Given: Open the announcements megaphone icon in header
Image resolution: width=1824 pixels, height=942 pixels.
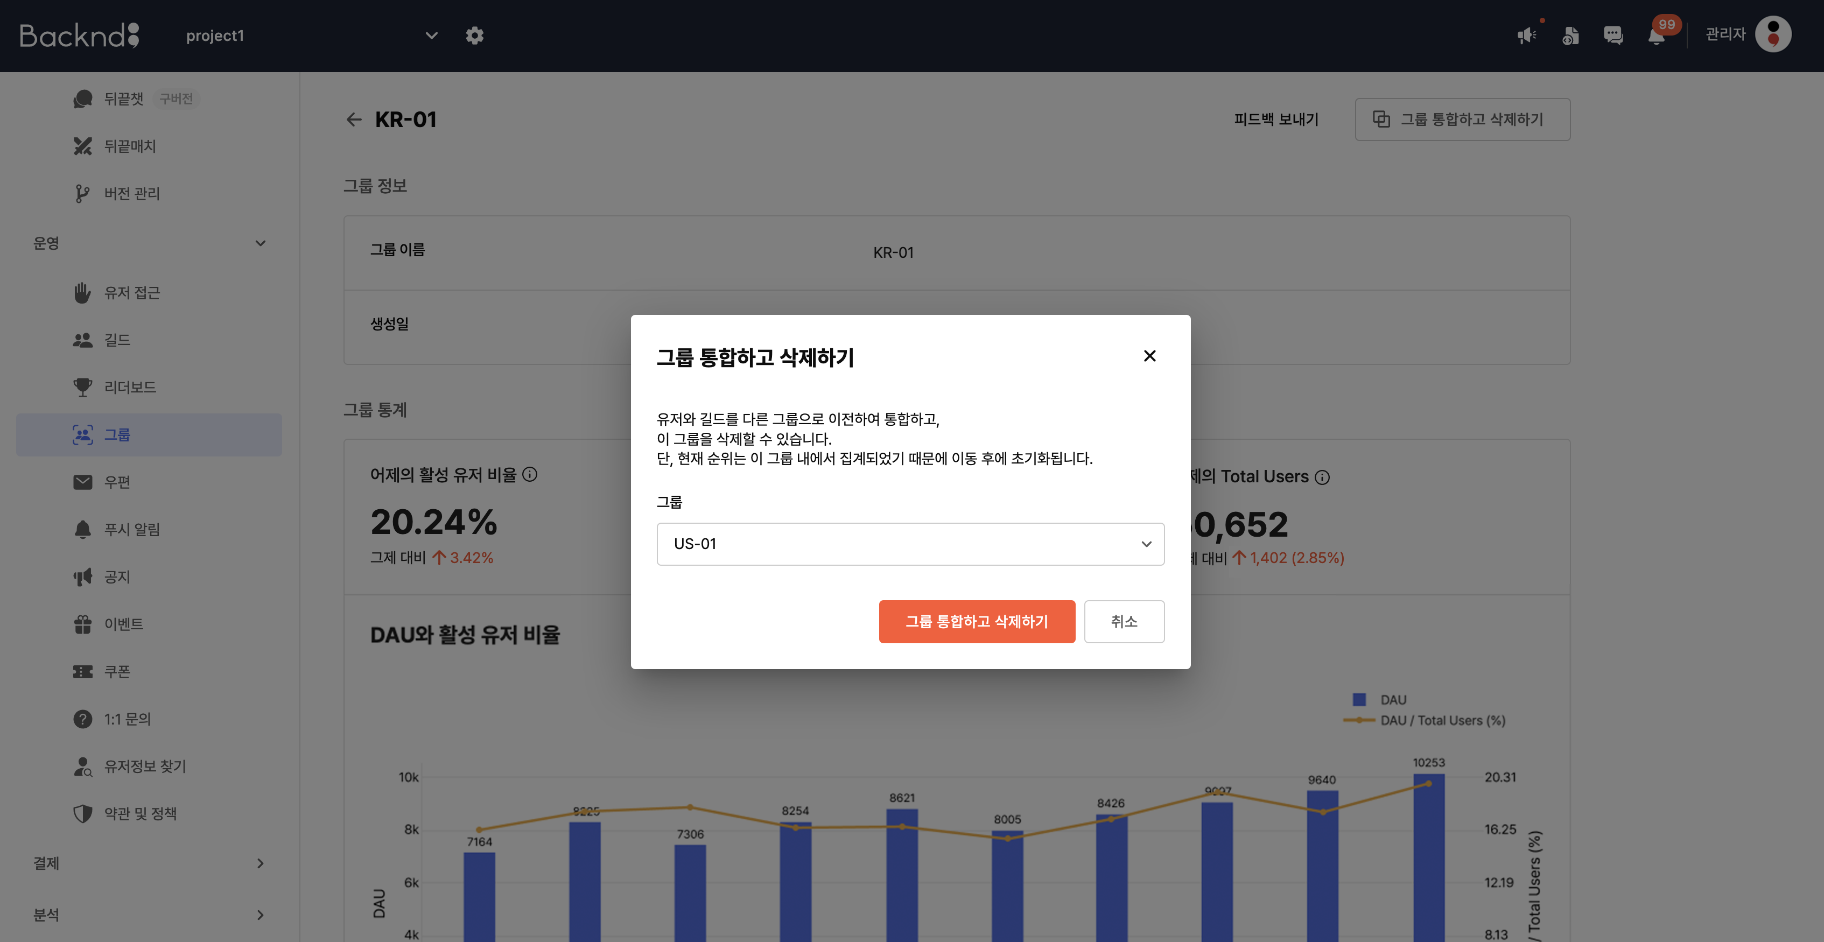Looking at the screenshot, I should pyautogui.click(x=1527, y=36).
